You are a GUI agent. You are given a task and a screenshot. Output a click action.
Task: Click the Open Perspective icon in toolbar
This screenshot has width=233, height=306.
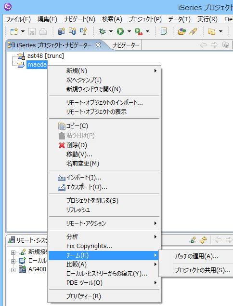[212, 31]
